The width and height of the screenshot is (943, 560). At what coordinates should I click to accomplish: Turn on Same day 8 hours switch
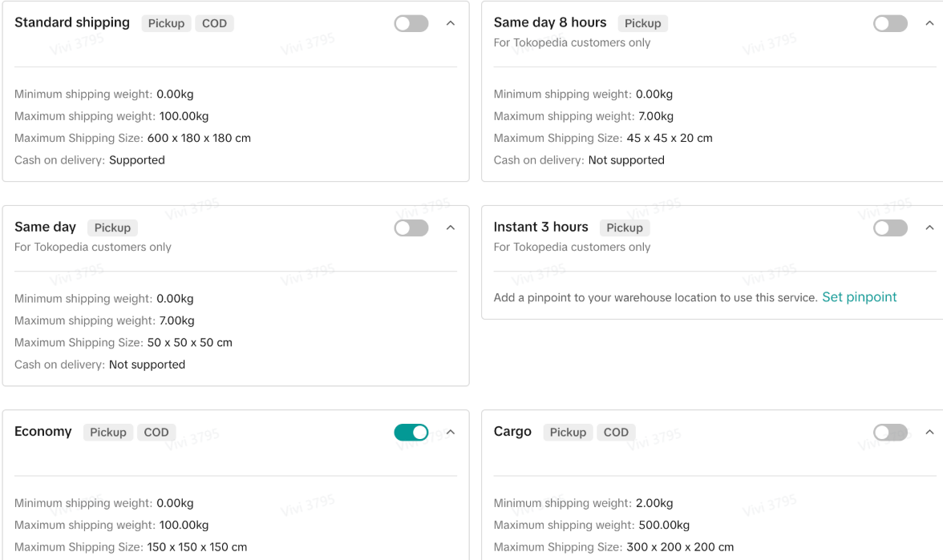pos(890,24)
